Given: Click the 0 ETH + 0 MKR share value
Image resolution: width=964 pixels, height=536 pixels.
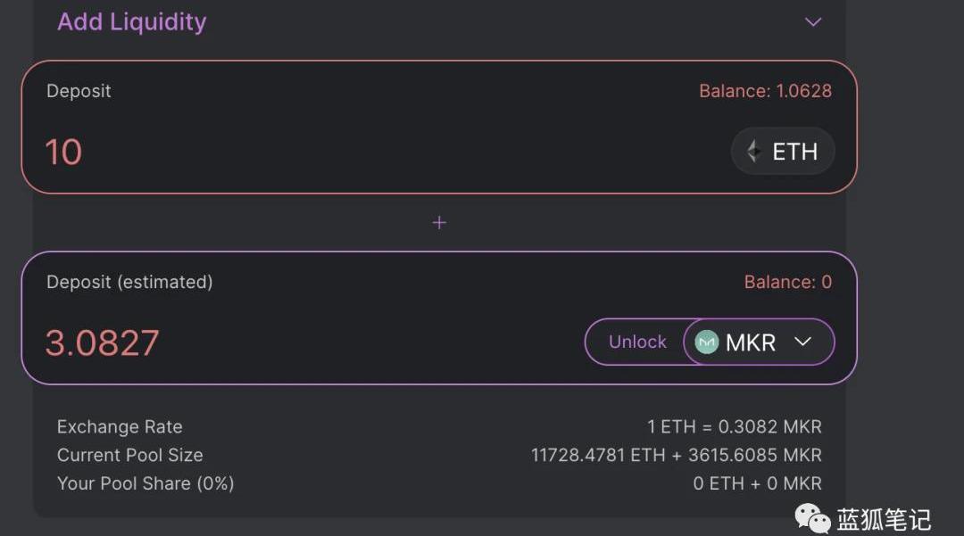Looking at the screenshot, I should (x=757, y=483).
